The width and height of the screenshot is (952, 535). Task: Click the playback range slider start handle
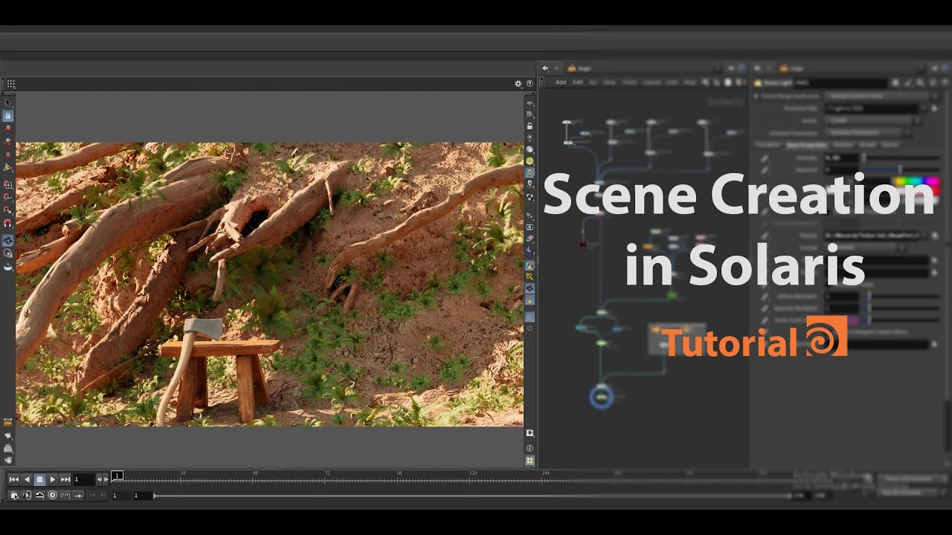coord(155,496)
